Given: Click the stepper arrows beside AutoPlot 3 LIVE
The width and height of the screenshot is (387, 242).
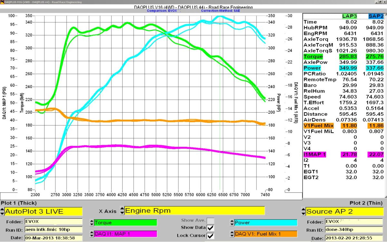Looking at the screenshot, I should 2,211.
